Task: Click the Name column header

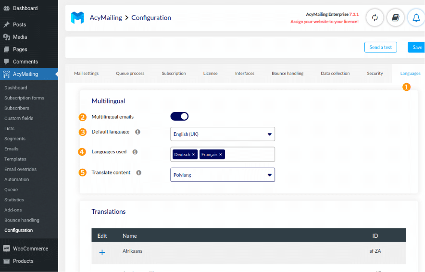Action: (129, 236)
